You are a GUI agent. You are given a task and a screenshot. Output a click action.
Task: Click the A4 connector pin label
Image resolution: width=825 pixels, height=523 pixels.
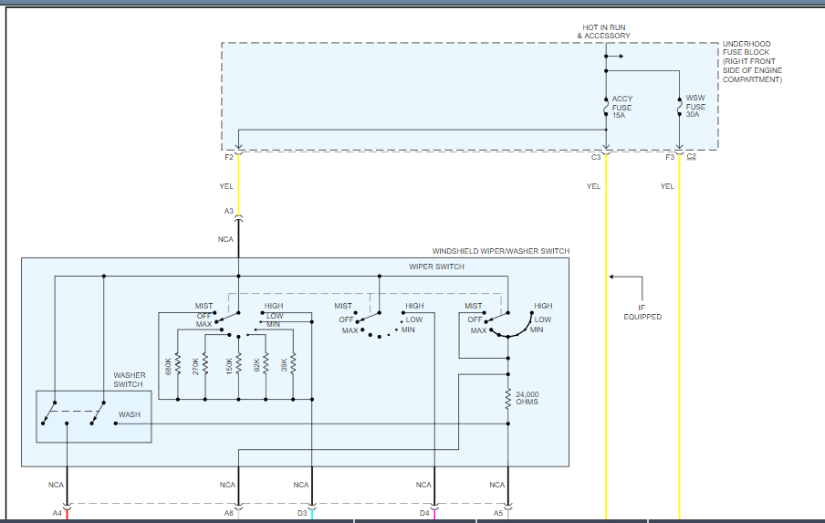point(57,514)
